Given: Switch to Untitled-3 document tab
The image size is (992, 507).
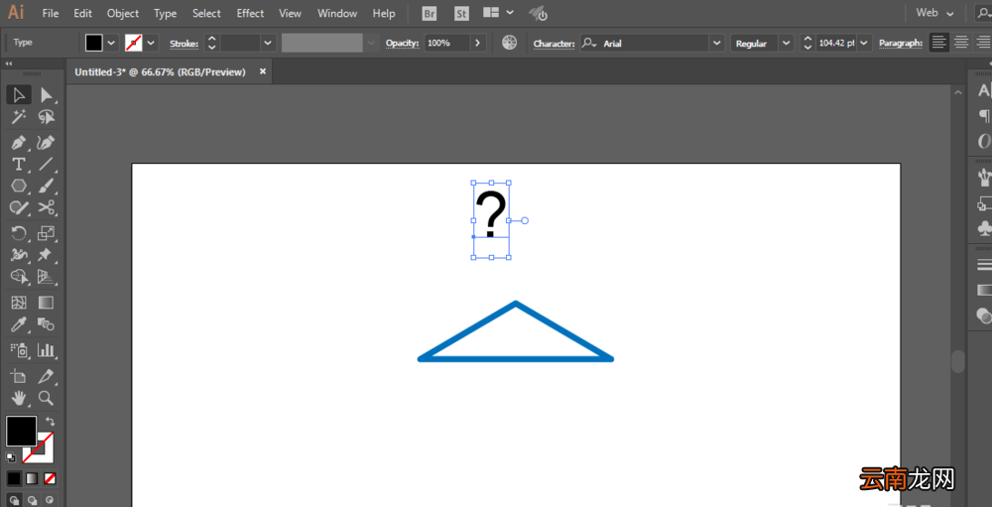Looking at the screenshot, I should click(x=160, y=72).
